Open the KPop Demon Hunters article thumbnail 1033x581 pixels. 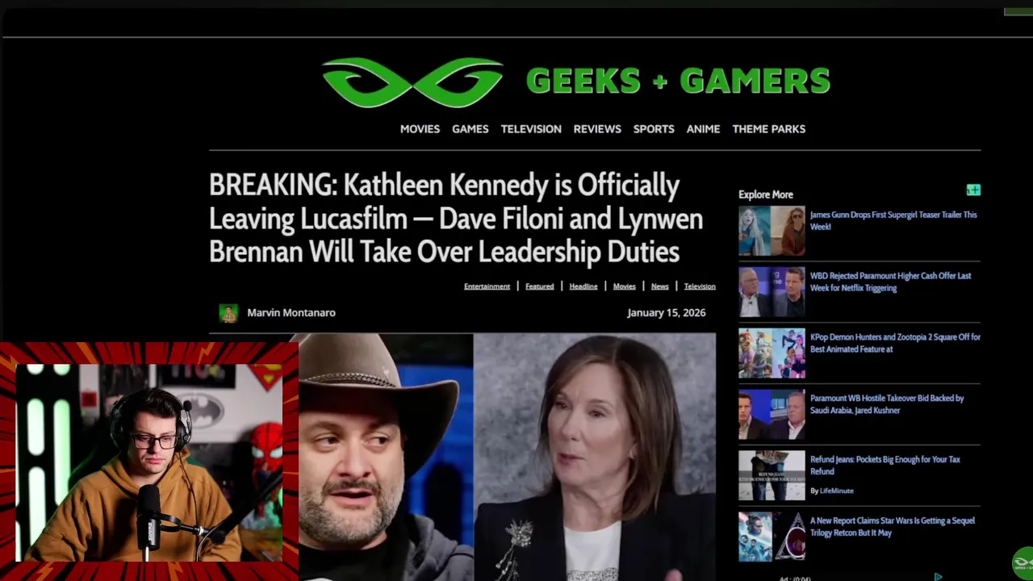772,353
